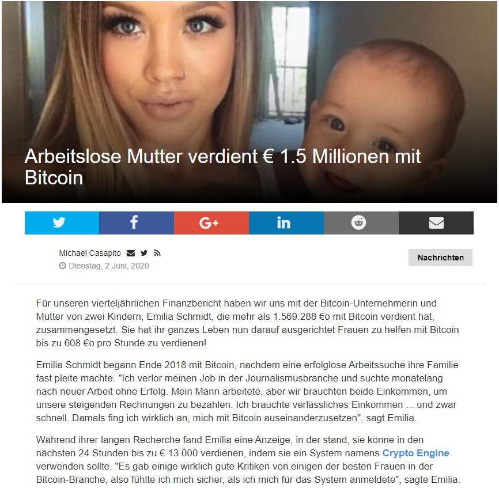Click the author name Michael Casapito
The width and height of the screenshot is (499, 488).
[x=90, y=254]
